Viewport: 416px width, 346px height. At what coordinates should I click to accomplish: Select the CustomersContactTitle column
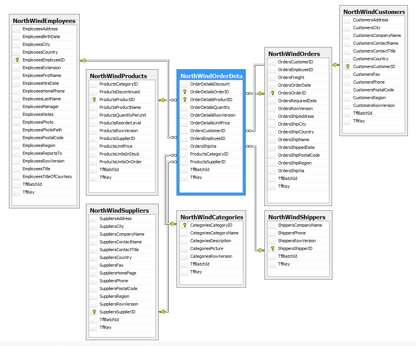374,51
